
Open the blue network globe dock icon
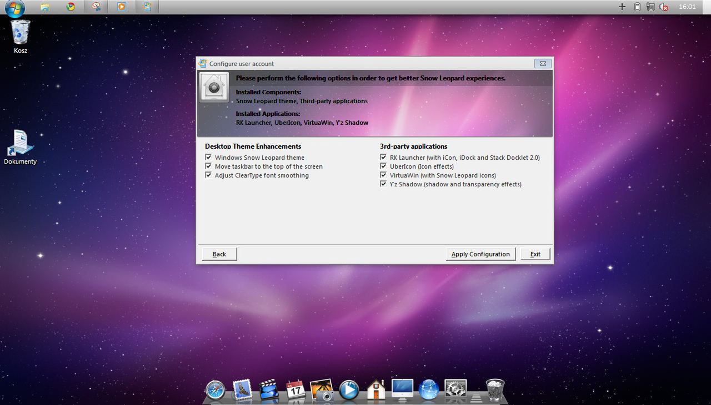point(429,390)
